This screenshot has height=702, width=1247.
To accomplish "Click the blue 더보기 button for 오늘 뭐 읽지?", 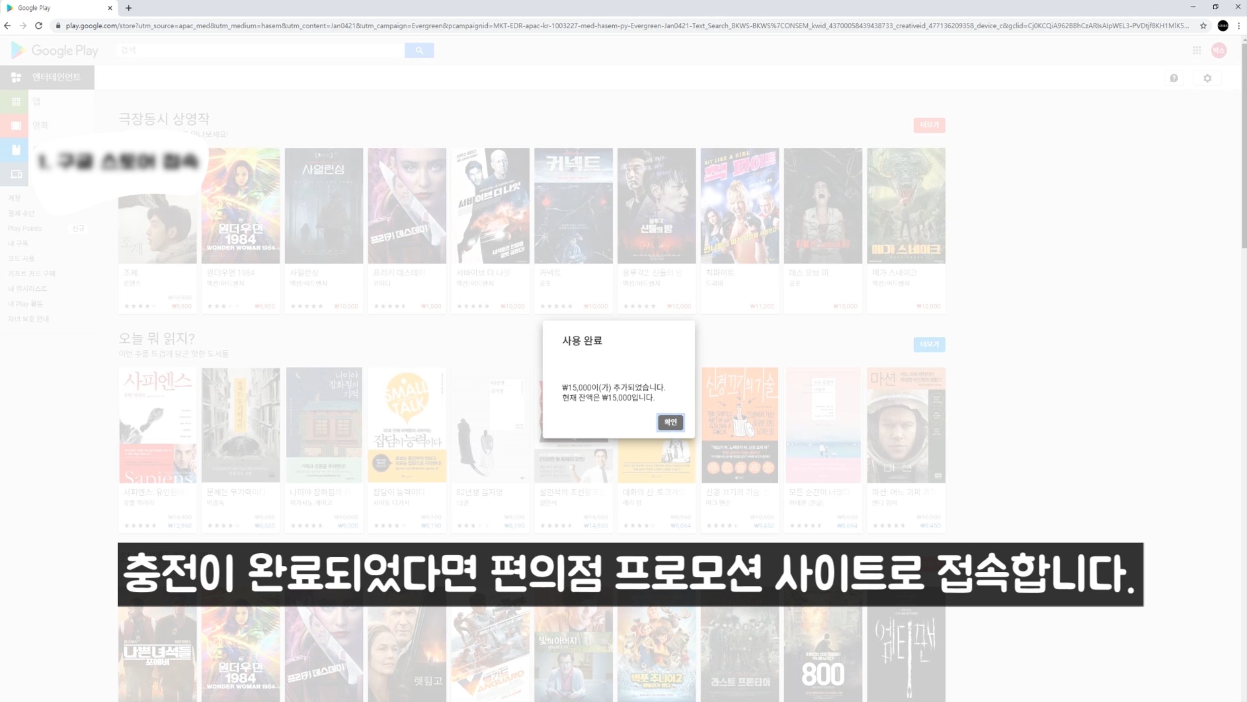I will pos(929,344).
